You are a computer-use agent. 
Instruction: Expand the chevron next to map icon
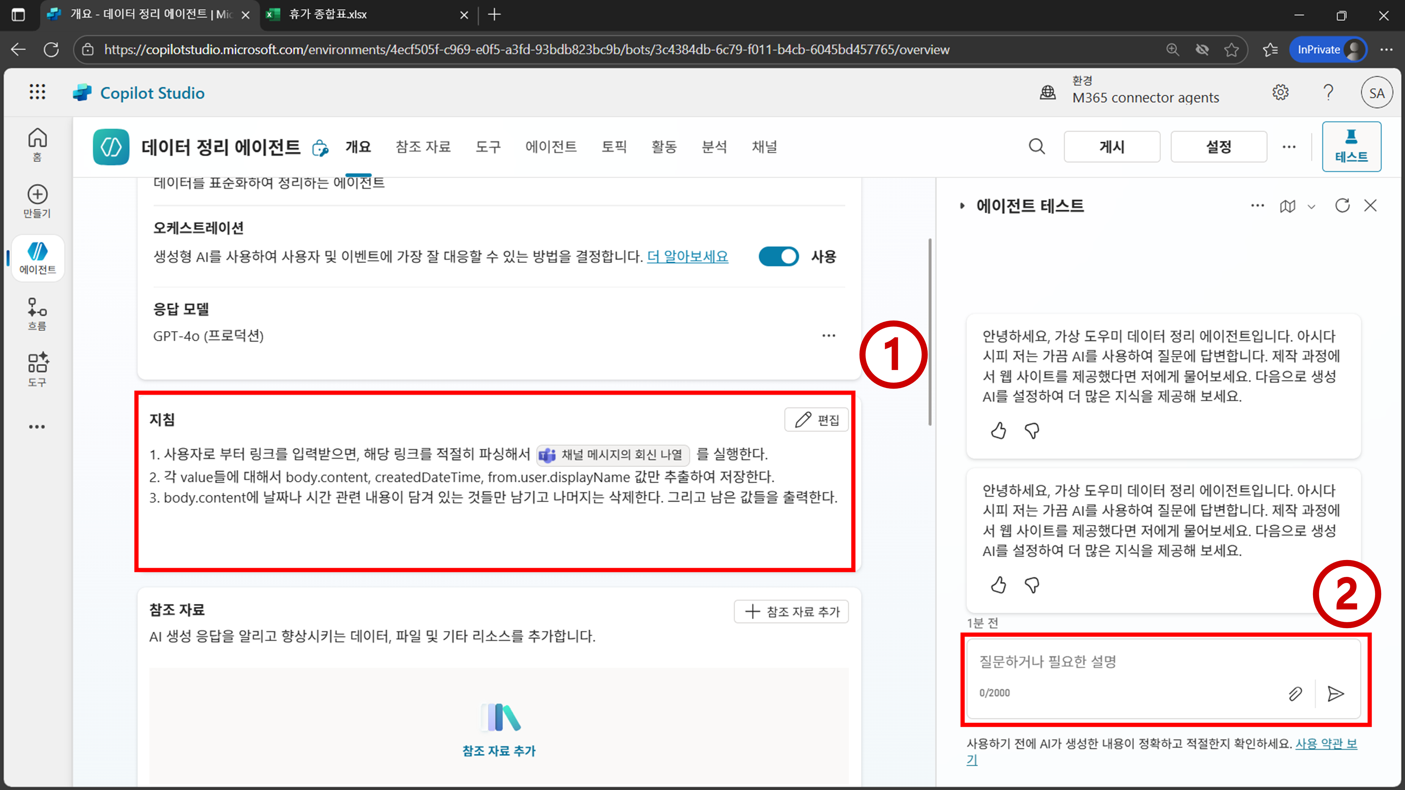click(x=1311, y=207)
